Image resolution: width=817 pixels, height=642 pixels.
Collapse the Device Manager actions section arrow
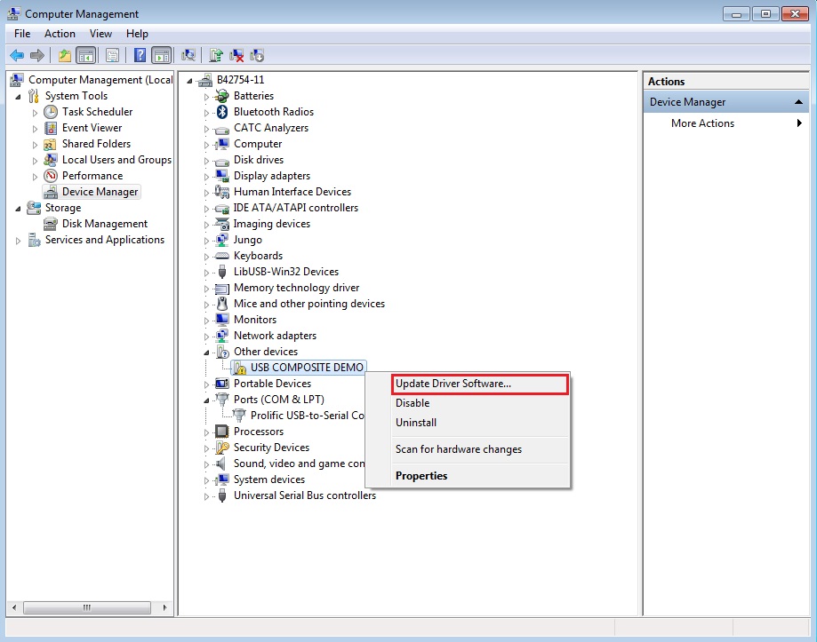point(799,102)
